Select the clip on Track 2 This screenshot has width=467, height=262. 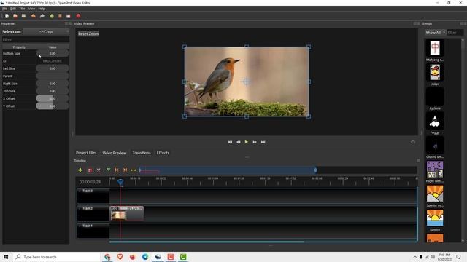126,213
